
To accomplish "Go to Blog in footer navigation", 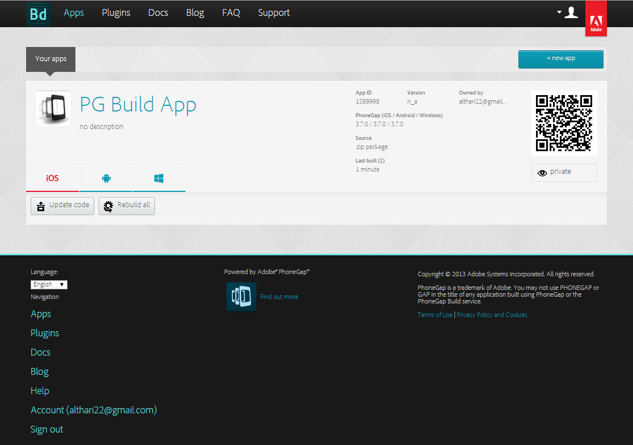I will coord(40,371).
